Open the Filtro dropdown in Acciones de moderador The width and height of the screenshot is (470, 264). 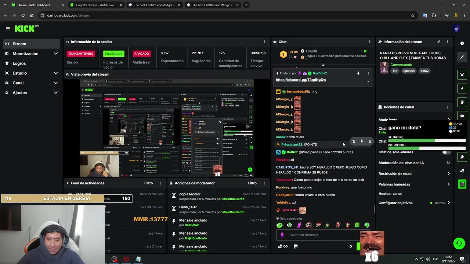click(252, 183)
